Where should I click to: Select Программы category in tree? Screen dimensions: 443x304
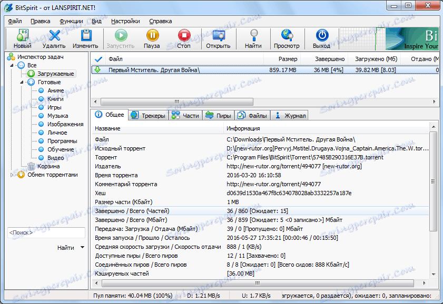62,141
